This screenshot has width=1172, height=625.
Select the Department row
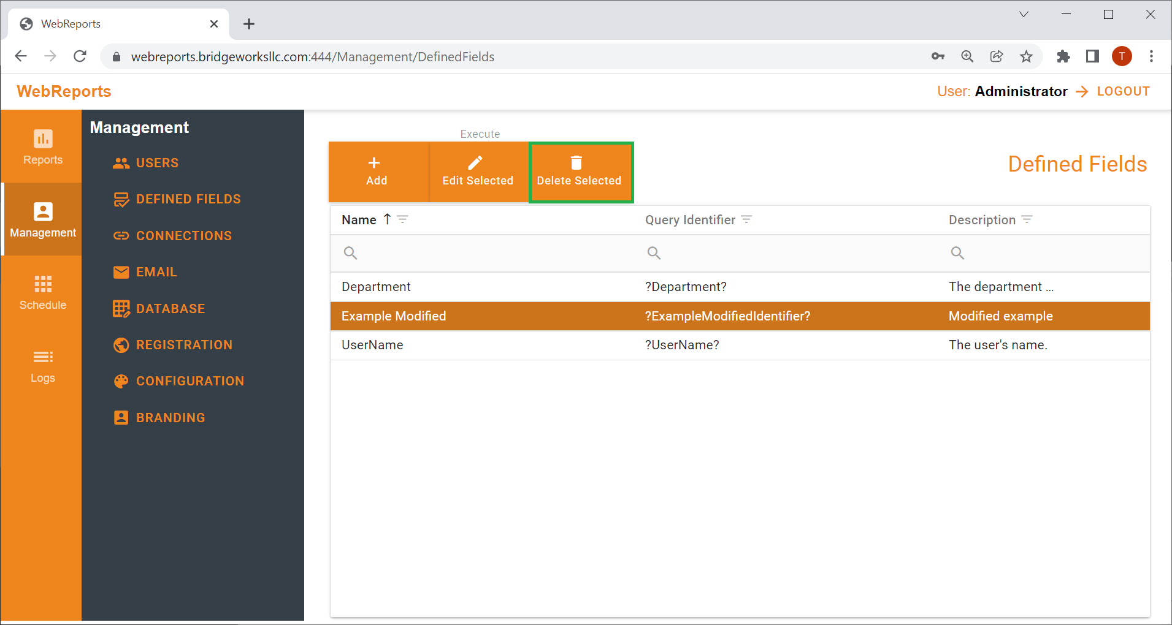[x=740, y=287]
